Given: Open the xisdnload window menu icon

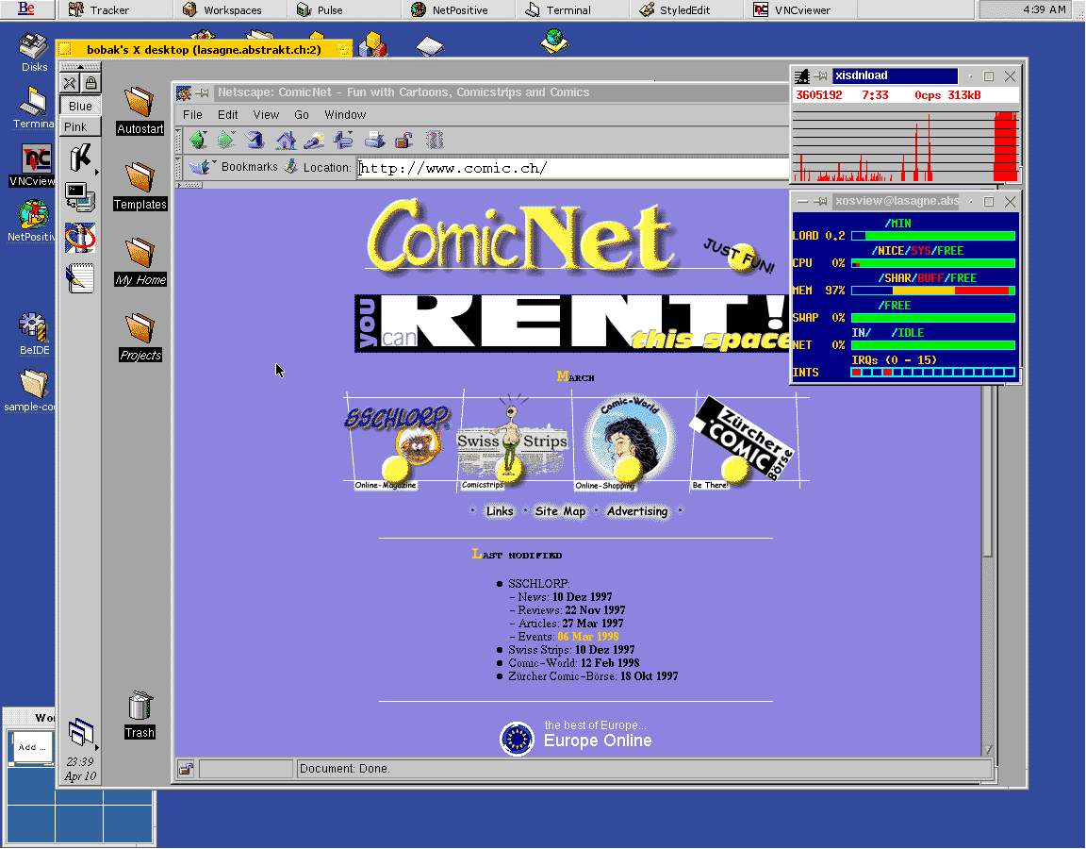Looking at the screenshot, I should 802,76.
